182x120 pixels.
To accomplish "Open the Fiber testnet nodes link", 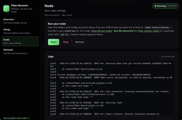I will 149,31.
